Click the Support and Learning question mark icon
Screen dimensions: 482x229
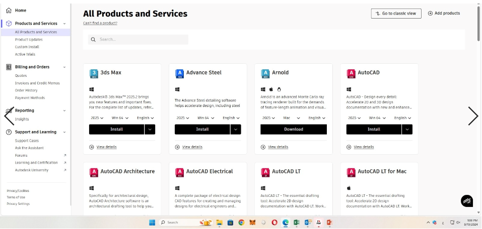tap(9, 132)
